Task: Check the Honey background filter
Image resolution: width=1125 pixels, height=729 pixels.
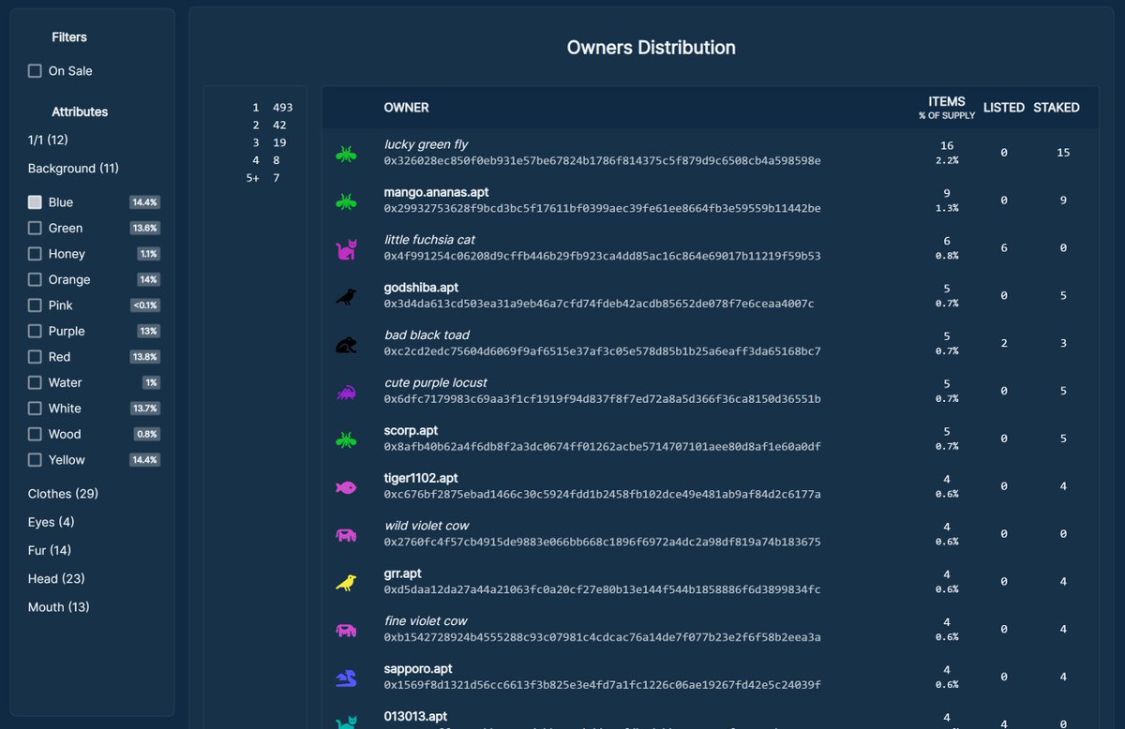Action: click(35, 254)
